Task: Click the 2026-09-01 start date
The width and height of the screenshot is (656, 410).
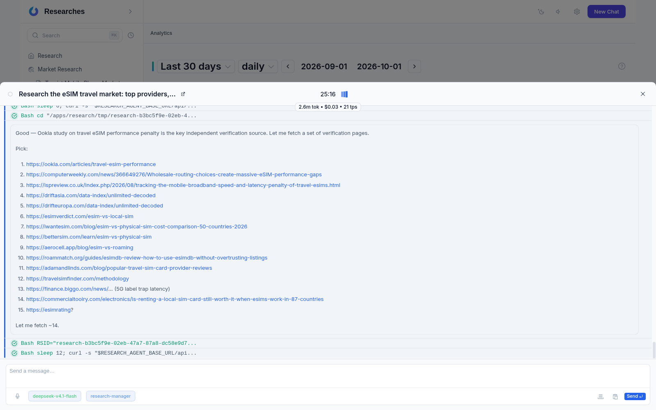Action: click(x=324, y=66)
